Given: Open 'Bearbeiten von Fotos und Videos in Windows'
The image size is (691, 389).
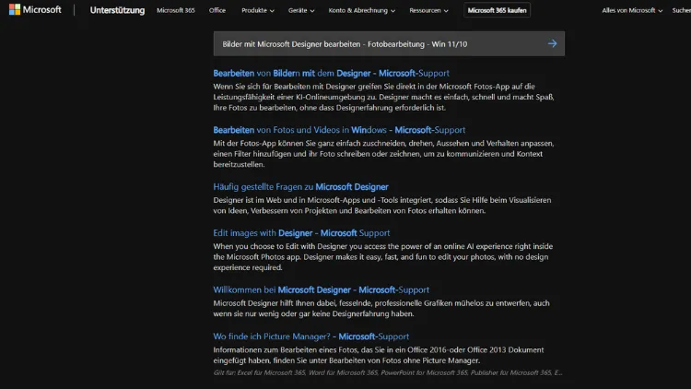Looking at the screenshot, I should 339,130.
